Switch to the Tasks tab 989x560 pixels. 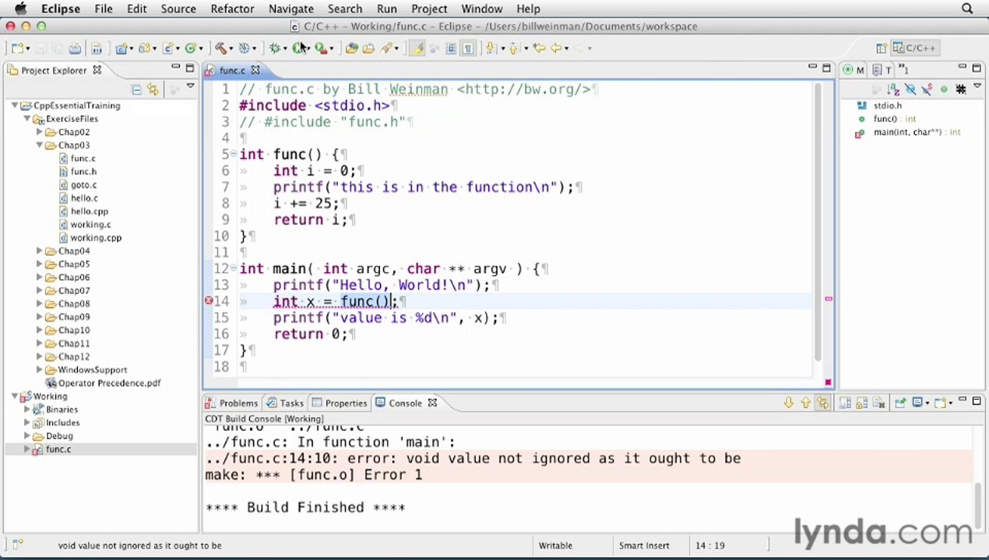(284, 403)
